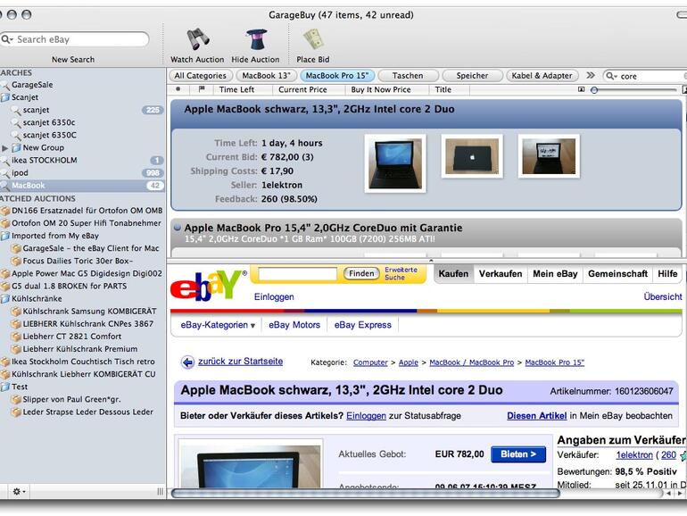Open Slipper von Paul Green*gr. auction
The image size is (687, 516).
click(71, 399)
